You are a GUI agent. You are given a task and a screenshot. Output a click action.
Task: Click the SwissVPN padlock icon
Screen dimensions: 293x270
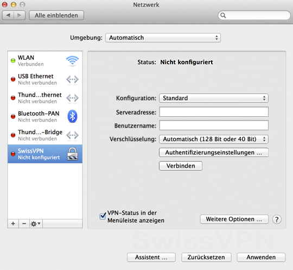coord(72,154)
